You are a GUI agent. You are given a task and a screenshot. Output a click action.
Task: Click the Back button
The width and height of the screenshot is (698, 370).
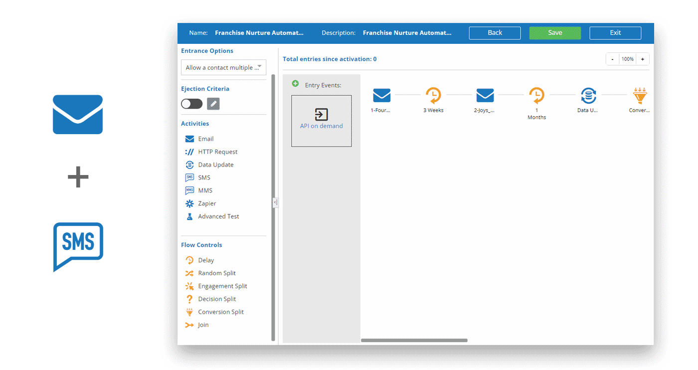pyautogui.click(x=495, y=33)
